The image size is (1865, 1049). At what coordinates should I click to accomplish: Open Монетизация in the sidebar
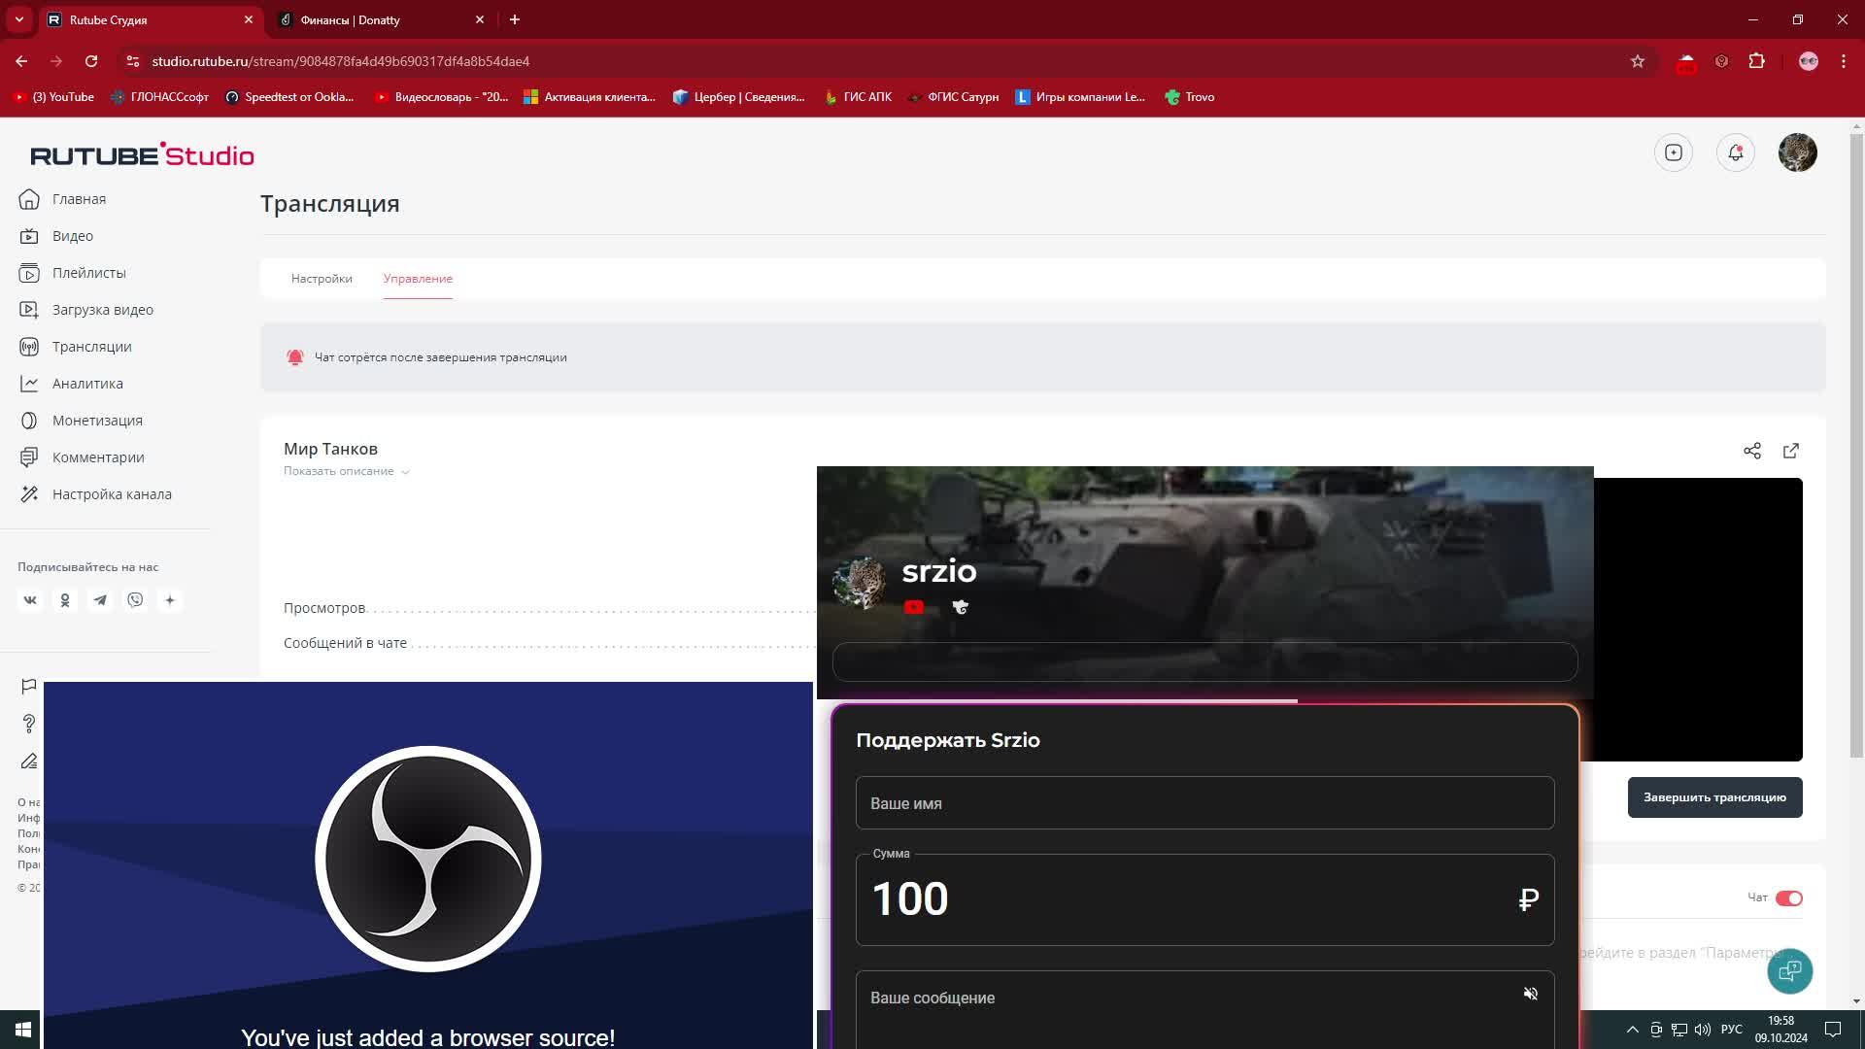point(97,421)
